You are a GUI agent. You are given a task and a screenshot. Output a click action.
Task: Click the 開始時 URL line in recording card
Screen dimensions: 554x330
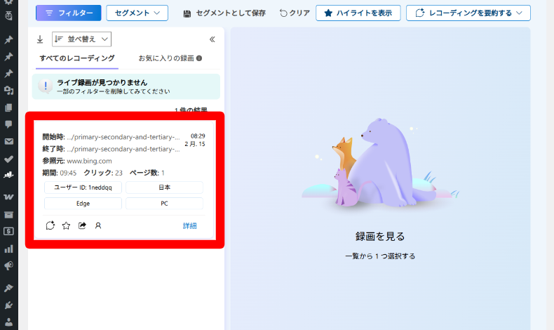111,137
